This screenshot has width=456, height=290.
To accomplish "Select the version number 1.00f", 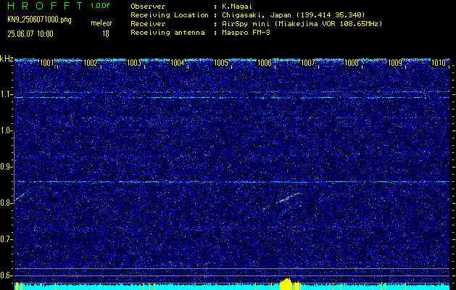I will click(100, 6).
